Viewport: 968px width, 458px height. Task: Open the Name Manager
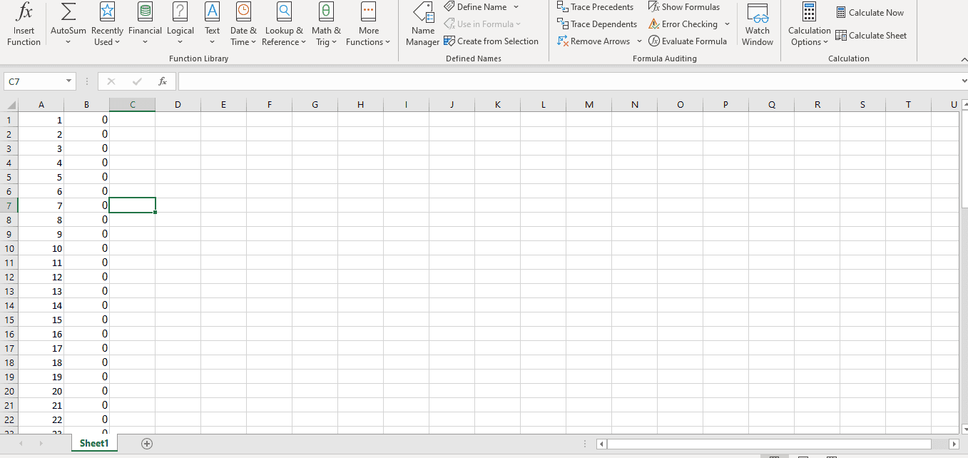point(422,24)
